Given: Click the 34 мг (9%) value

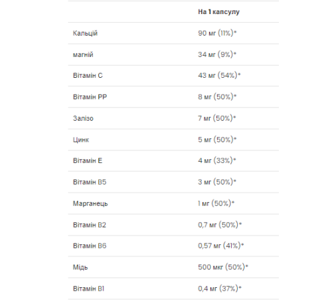Looking at the screenshot, I should coord(217,54).
